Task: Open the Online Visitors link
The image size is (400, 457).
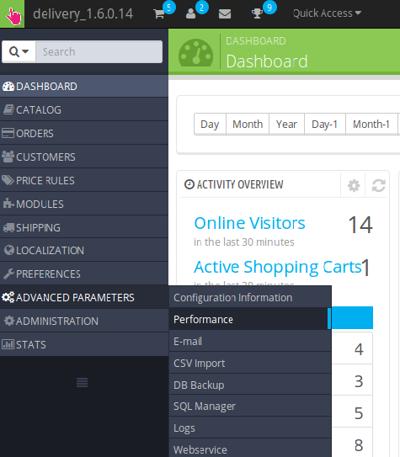Action: pyautogui.click(x=249, y=223)
